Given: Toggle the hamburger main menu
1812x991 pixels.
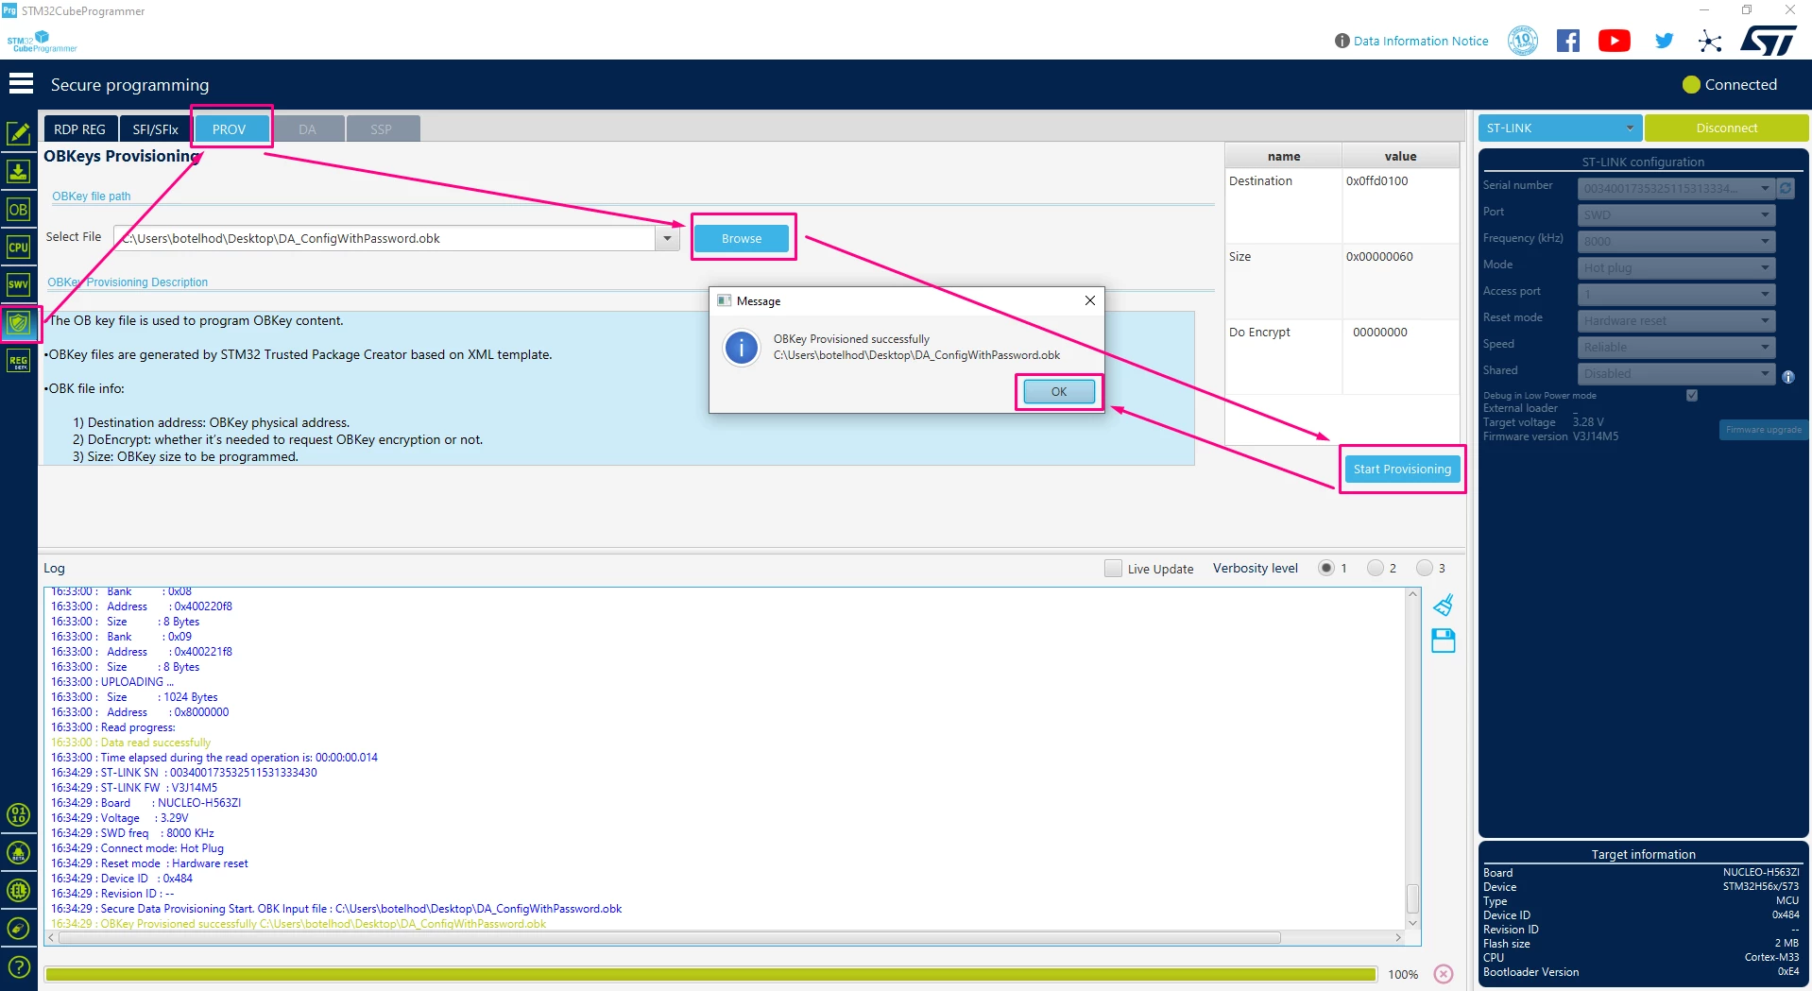Looking at the screenshot, I should click(x=21, y=84).
